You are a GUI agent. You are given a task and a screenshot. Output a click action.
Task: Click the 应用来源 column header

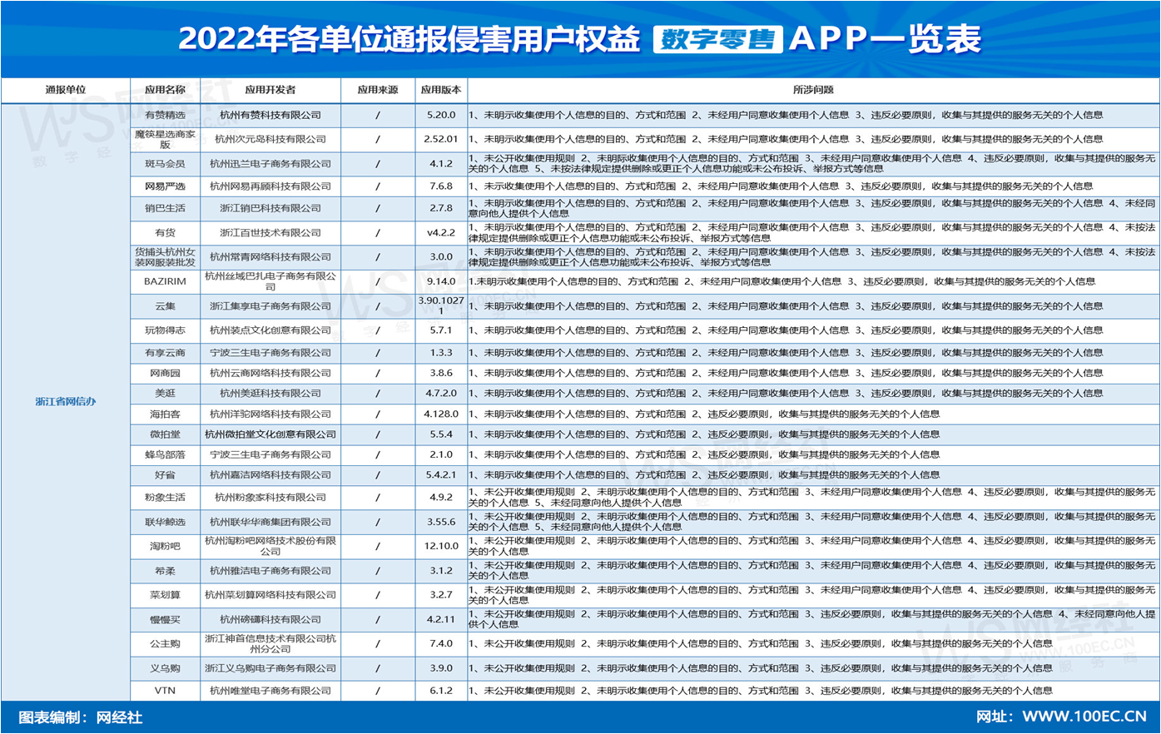pos(378,90)
